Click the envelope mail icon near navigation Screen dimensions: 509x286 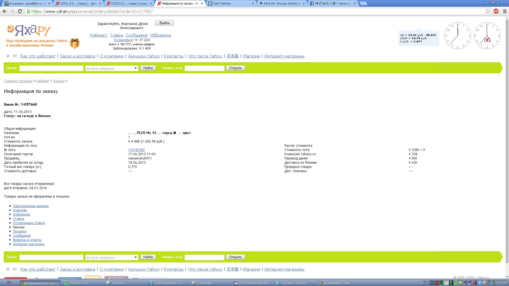pos(15,56)
